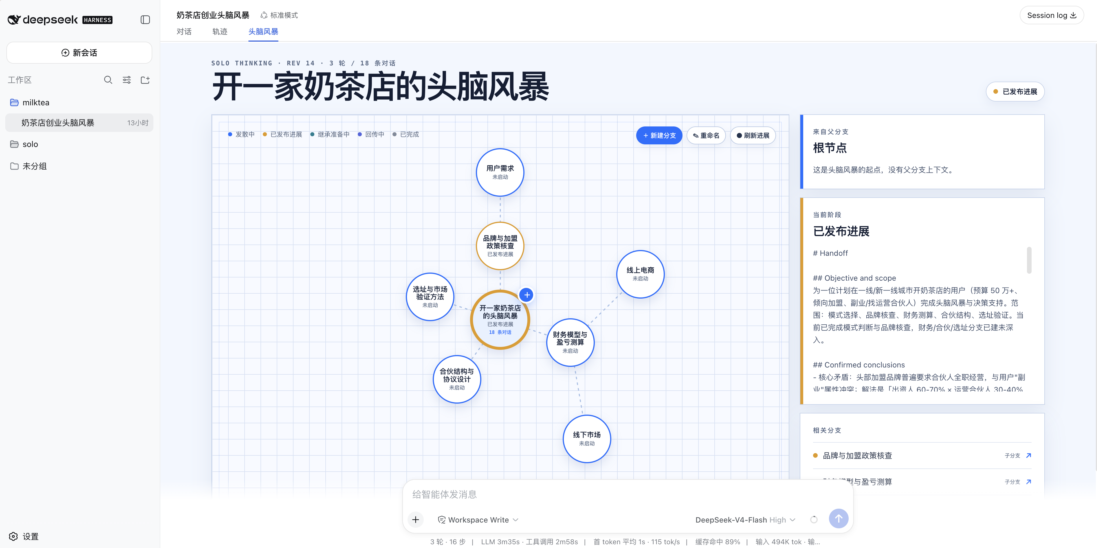Switch to the 轨迹 tab
The image size is (1097, 548).
(220, 32)
